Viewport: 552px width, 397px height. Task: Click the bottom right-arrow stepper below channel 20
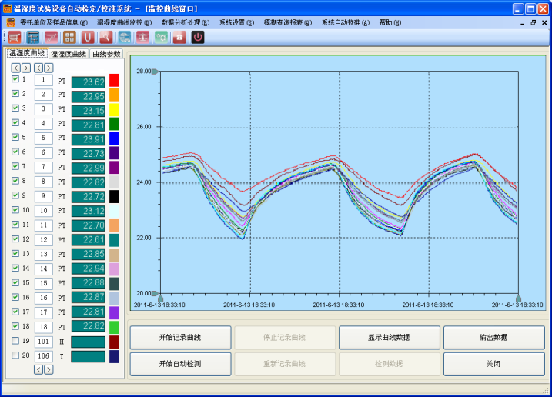tap(49, 369)
